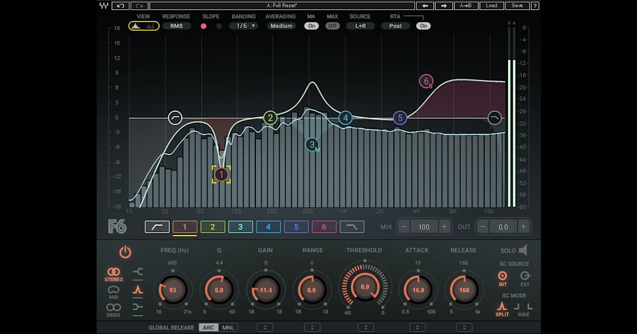Expand the Gain link arrows
Screen dimensions: 637x334
click(265, 328)
